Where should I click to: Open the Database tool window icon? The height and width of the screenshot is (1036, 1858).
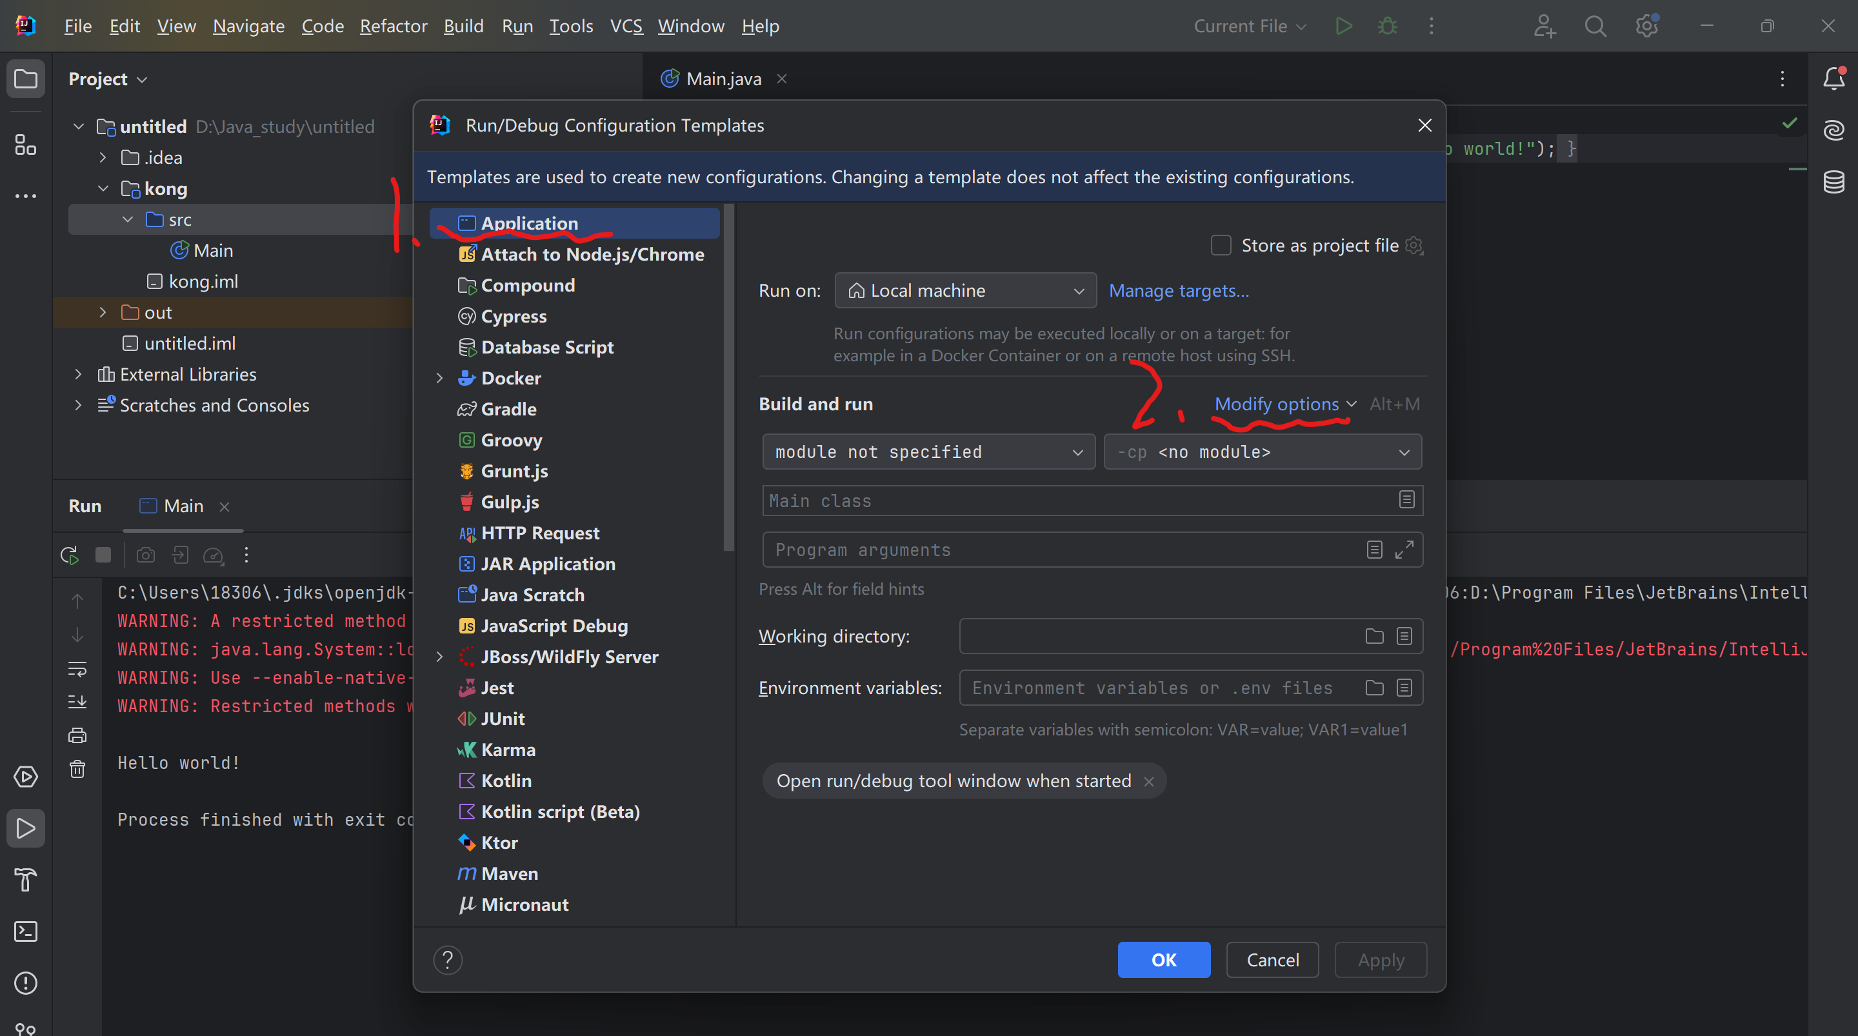[x=1833, y=181]
